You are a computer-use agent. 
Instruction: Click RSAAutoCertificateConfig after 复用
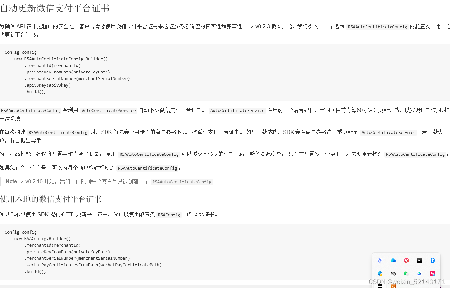pos(149,154)
